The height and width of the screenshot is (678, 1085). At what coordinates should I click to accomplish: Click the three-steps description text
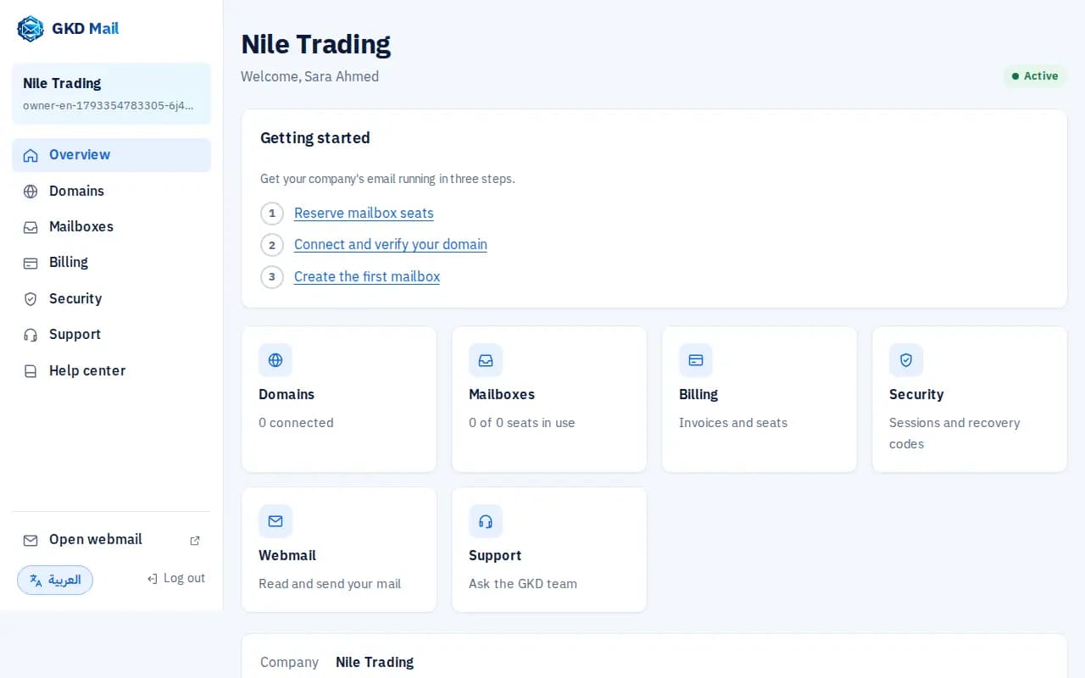click(x=387, y=180)
